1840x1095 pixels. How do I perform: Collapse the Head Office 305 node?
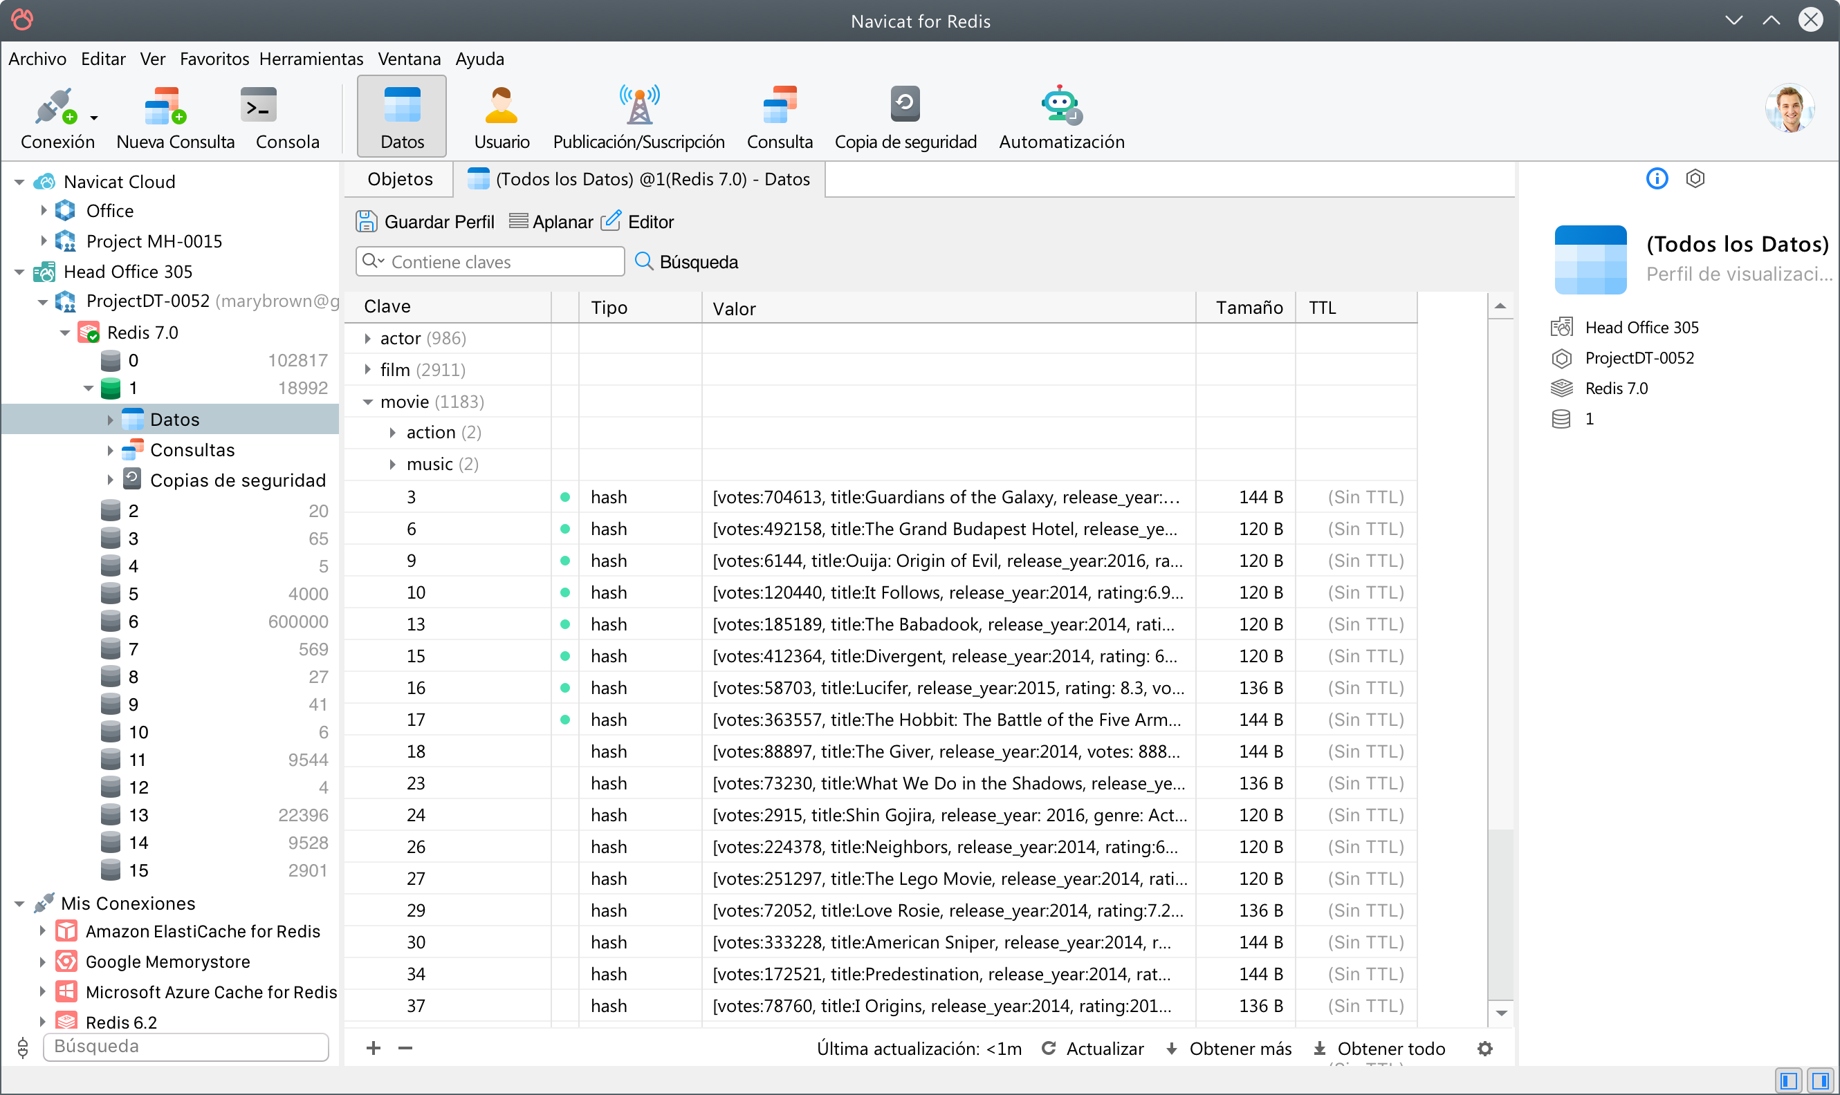(x=20, y=272)
